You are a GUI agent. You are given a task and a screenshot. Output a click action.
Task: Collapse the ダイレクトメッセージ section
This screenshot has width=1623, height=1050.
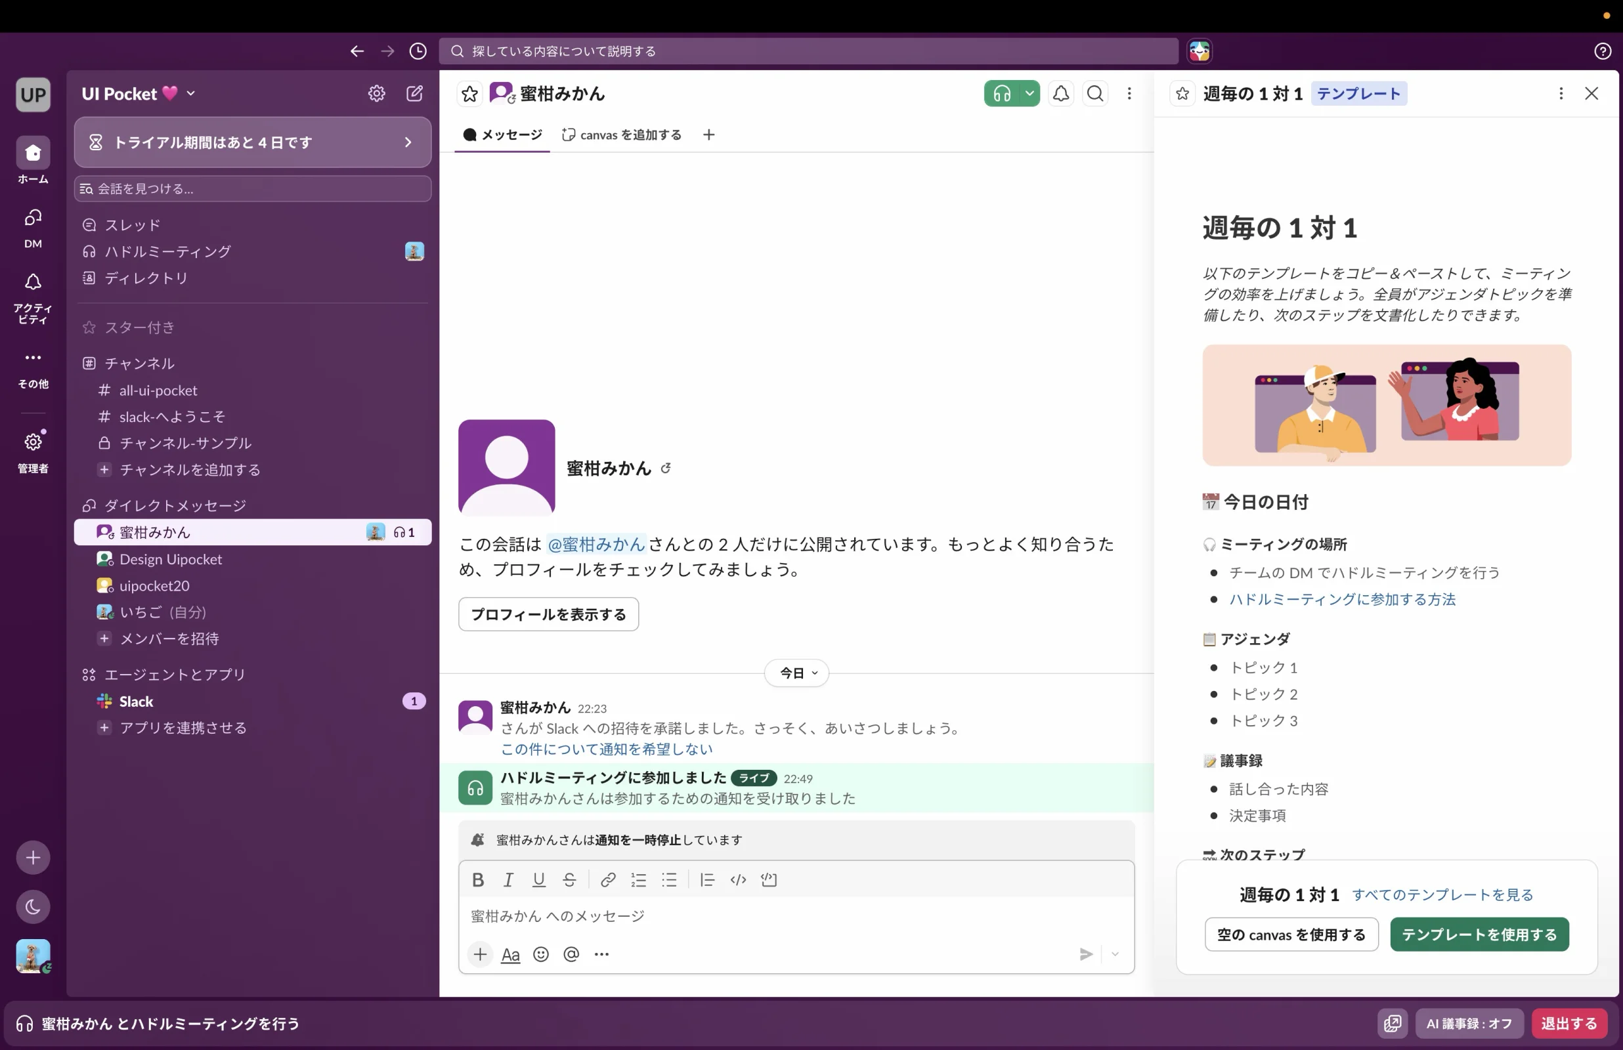click(x=175, y=505)
